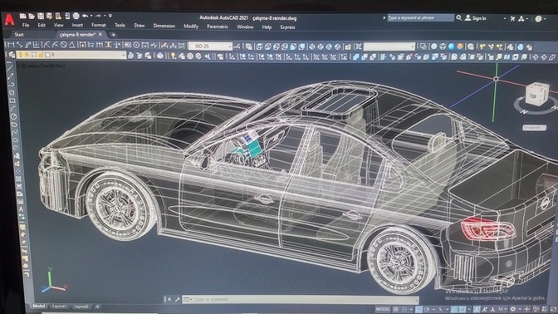
Task: Click the Open file folder icon
Action: pos(32,16)
